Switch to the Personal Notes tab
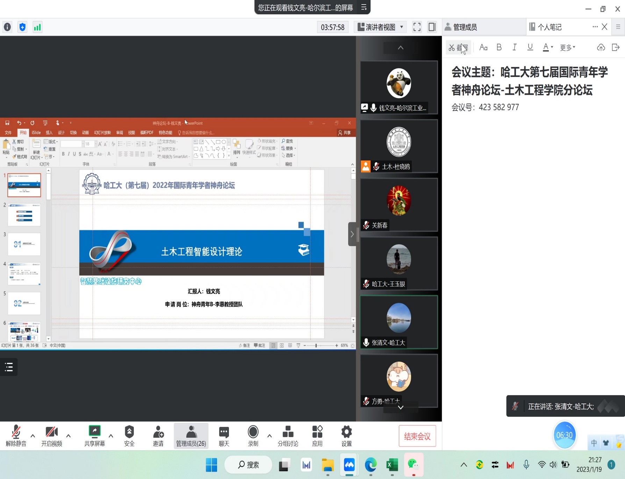The height and width of the screenshot is (479, 625). pos(549,27)
